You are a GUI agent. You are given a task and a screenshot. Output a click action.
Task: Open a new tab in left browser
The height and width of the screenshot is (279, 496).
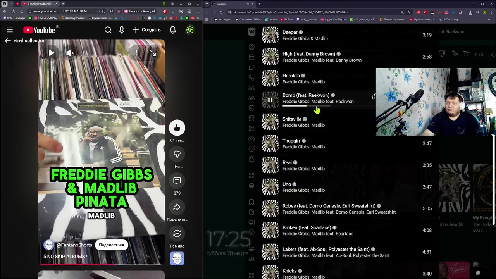pyautogui.click(x=63, y=3)
